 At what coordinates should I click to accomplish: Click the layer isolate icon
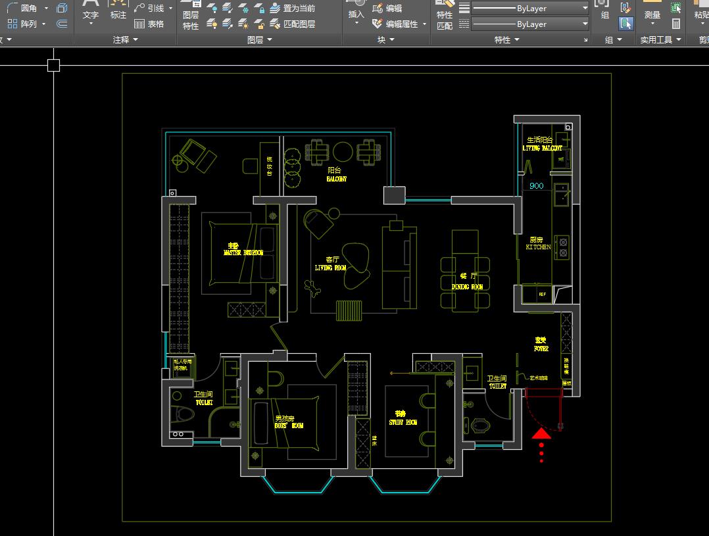coord(228,8)
